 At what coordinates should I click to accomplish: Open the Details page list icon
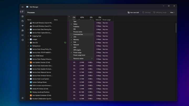[x=23, y=35]
